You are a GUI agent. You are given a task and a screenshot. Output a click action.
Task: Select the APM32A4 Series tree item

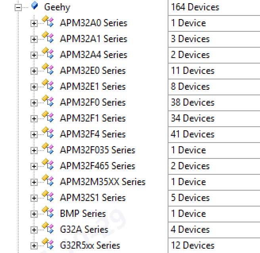coord(93,55)
